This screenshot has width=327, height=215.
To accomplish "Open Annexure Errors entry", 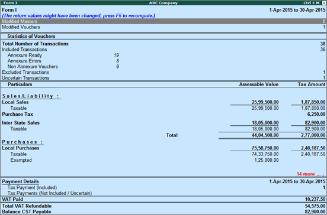I will point(24,61).
